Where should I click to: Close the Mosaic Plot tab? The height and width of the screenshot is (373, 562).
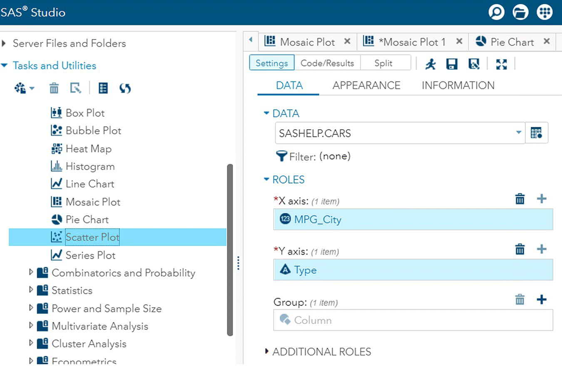click(x=347, y=41)
